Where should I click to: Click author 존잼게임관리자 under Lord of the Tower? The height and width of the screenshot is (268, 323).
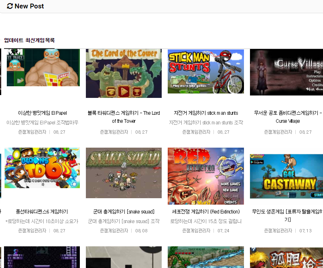pyautogui.click(x=114, y=132)
